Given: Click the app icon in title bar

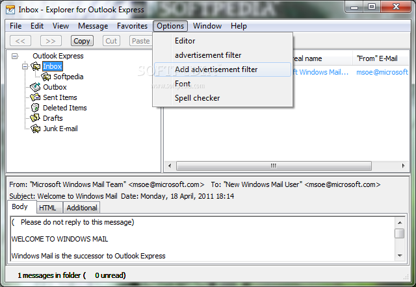Looking at the screenshot, I should [x=10, y=10].
